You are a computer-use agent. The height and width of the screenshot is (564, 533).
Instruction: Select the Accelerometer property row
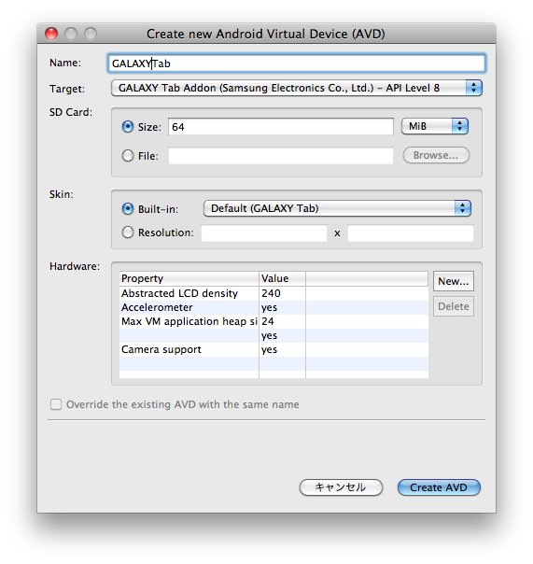click(x=274, y=307)
